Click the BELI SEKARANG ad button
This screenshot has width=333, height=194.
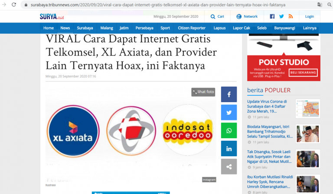(303, 72)
